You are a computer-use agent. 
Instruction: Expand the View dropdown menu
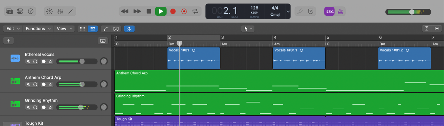64,29
